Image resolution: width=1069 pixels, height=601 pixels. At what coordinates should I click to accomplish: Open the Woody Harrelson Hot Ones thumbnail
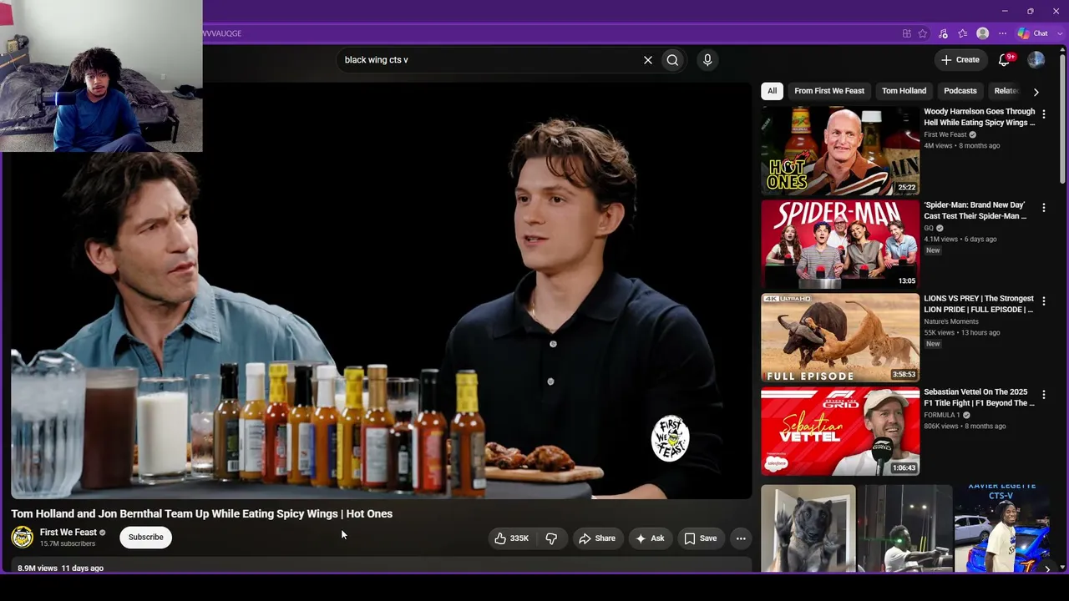pyautogui.click(x=840, y=151)
